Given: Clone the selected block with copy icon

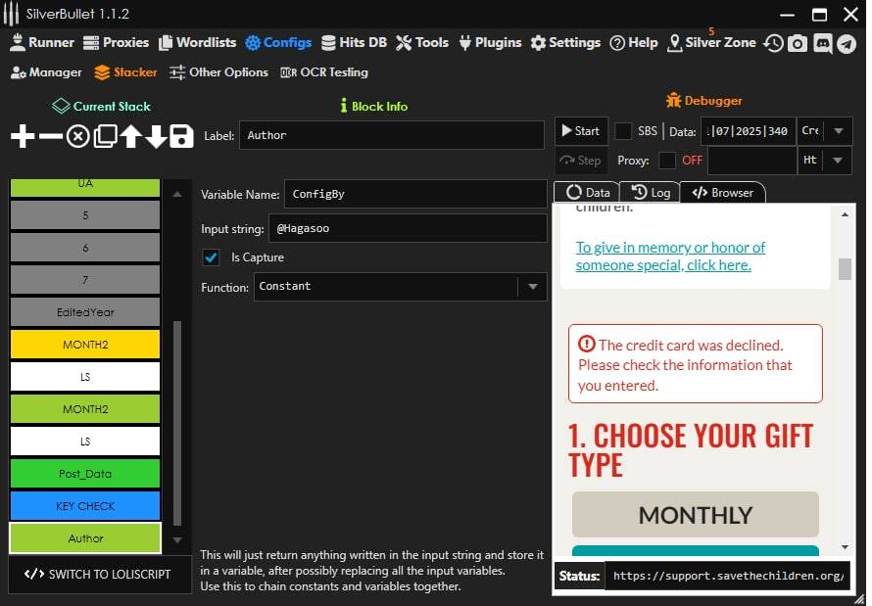Looking at the screenshot, I should coord(105,136).
